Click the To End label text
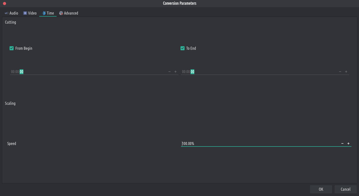 pyautogui.click(x=191, y=48)
